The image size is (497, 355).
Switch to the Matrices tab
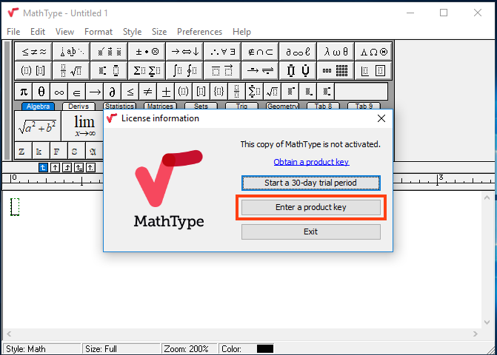coord(160,106)
